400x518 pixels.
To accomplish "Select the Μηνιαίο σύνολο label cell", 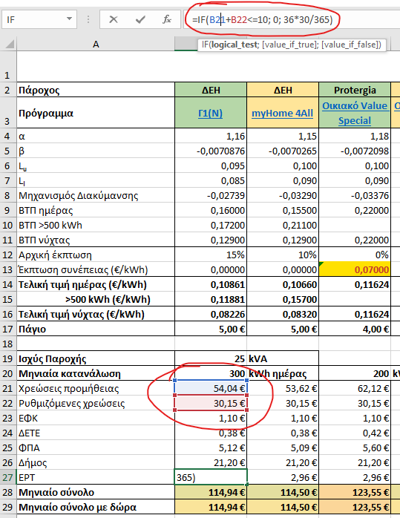I will pyautogui.click(x=96, y=493).
